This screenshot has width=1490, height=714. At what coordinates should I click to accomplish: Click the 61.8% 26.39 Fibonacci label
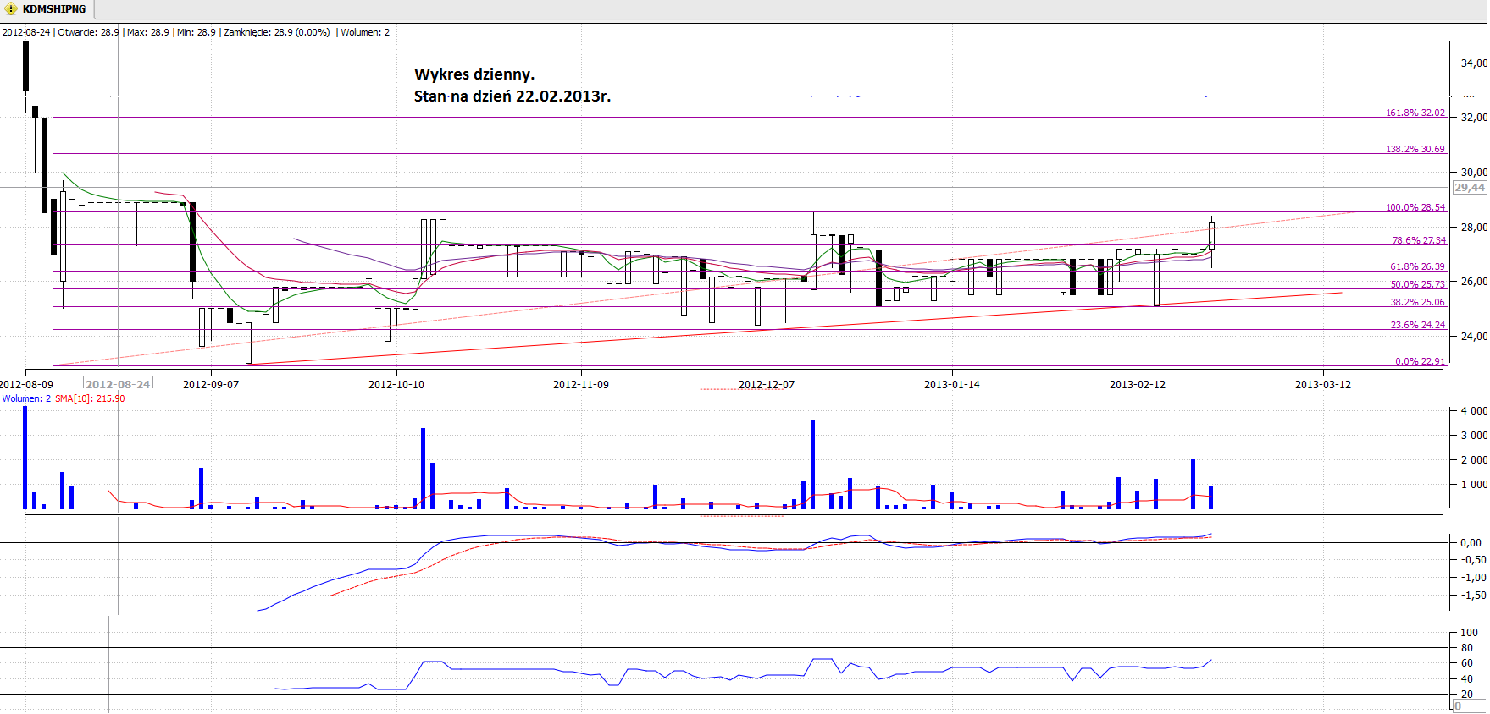(x=1417, y=266)
